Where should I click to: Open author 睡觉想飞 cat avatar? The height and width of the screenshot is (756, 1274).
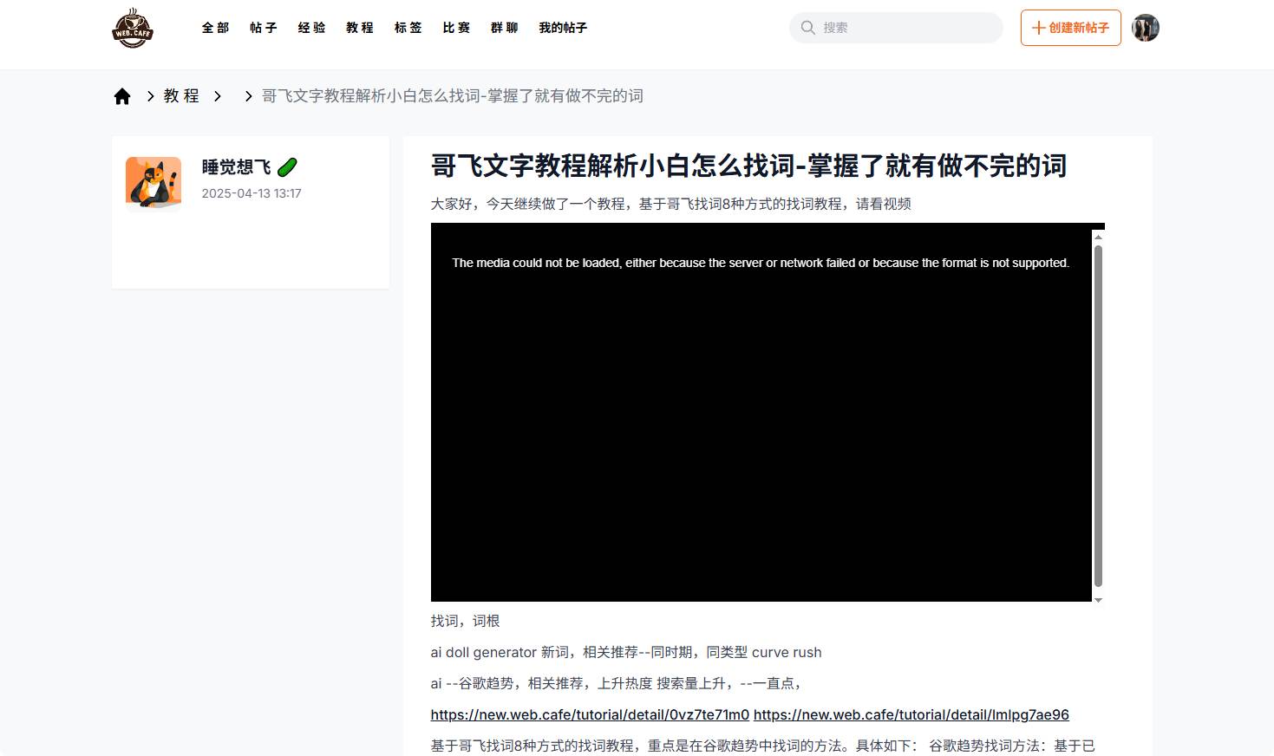pos(154,184)
